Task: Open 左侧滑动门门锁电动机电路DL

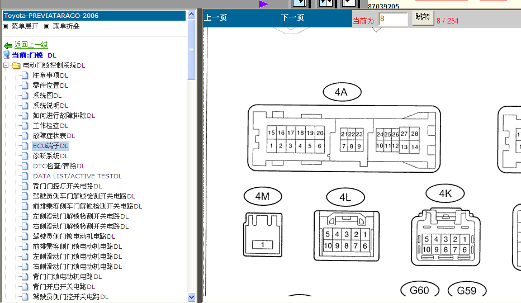Action: click(77, 257)
